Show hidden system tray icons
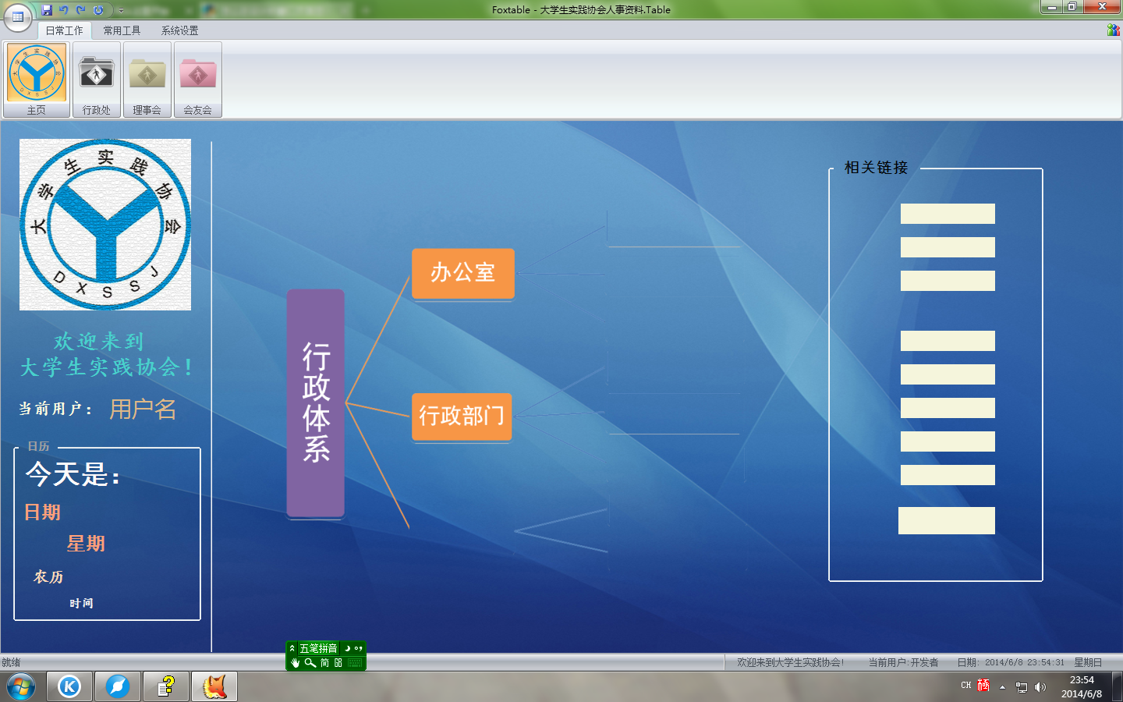The height and width of the screenshot is (702, 1123). 1003,687
